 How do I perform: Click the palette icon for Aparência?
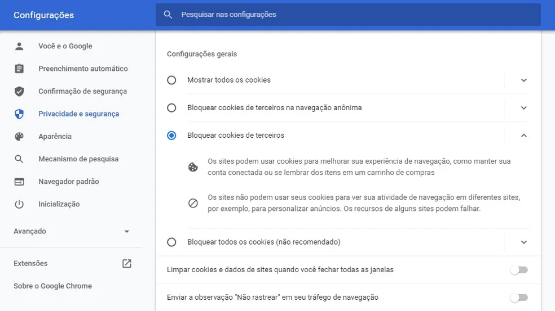pyautogui.click(x=19, y=137)
